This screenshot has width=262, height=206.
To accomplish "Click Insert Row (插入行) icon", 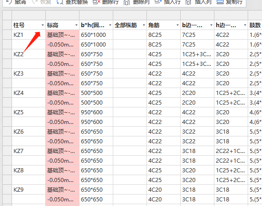I will coord(158,2).
